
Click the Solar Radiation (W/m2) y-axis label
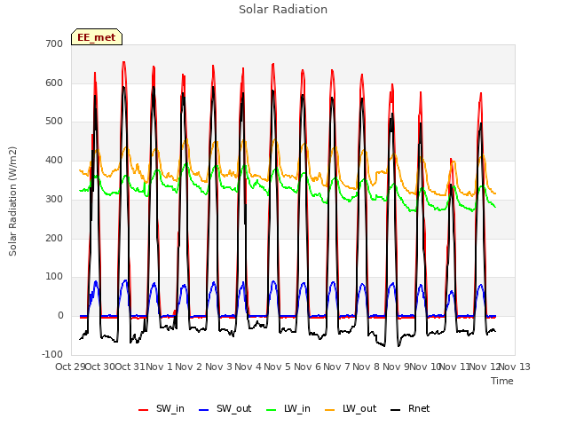tap(12, 201)
